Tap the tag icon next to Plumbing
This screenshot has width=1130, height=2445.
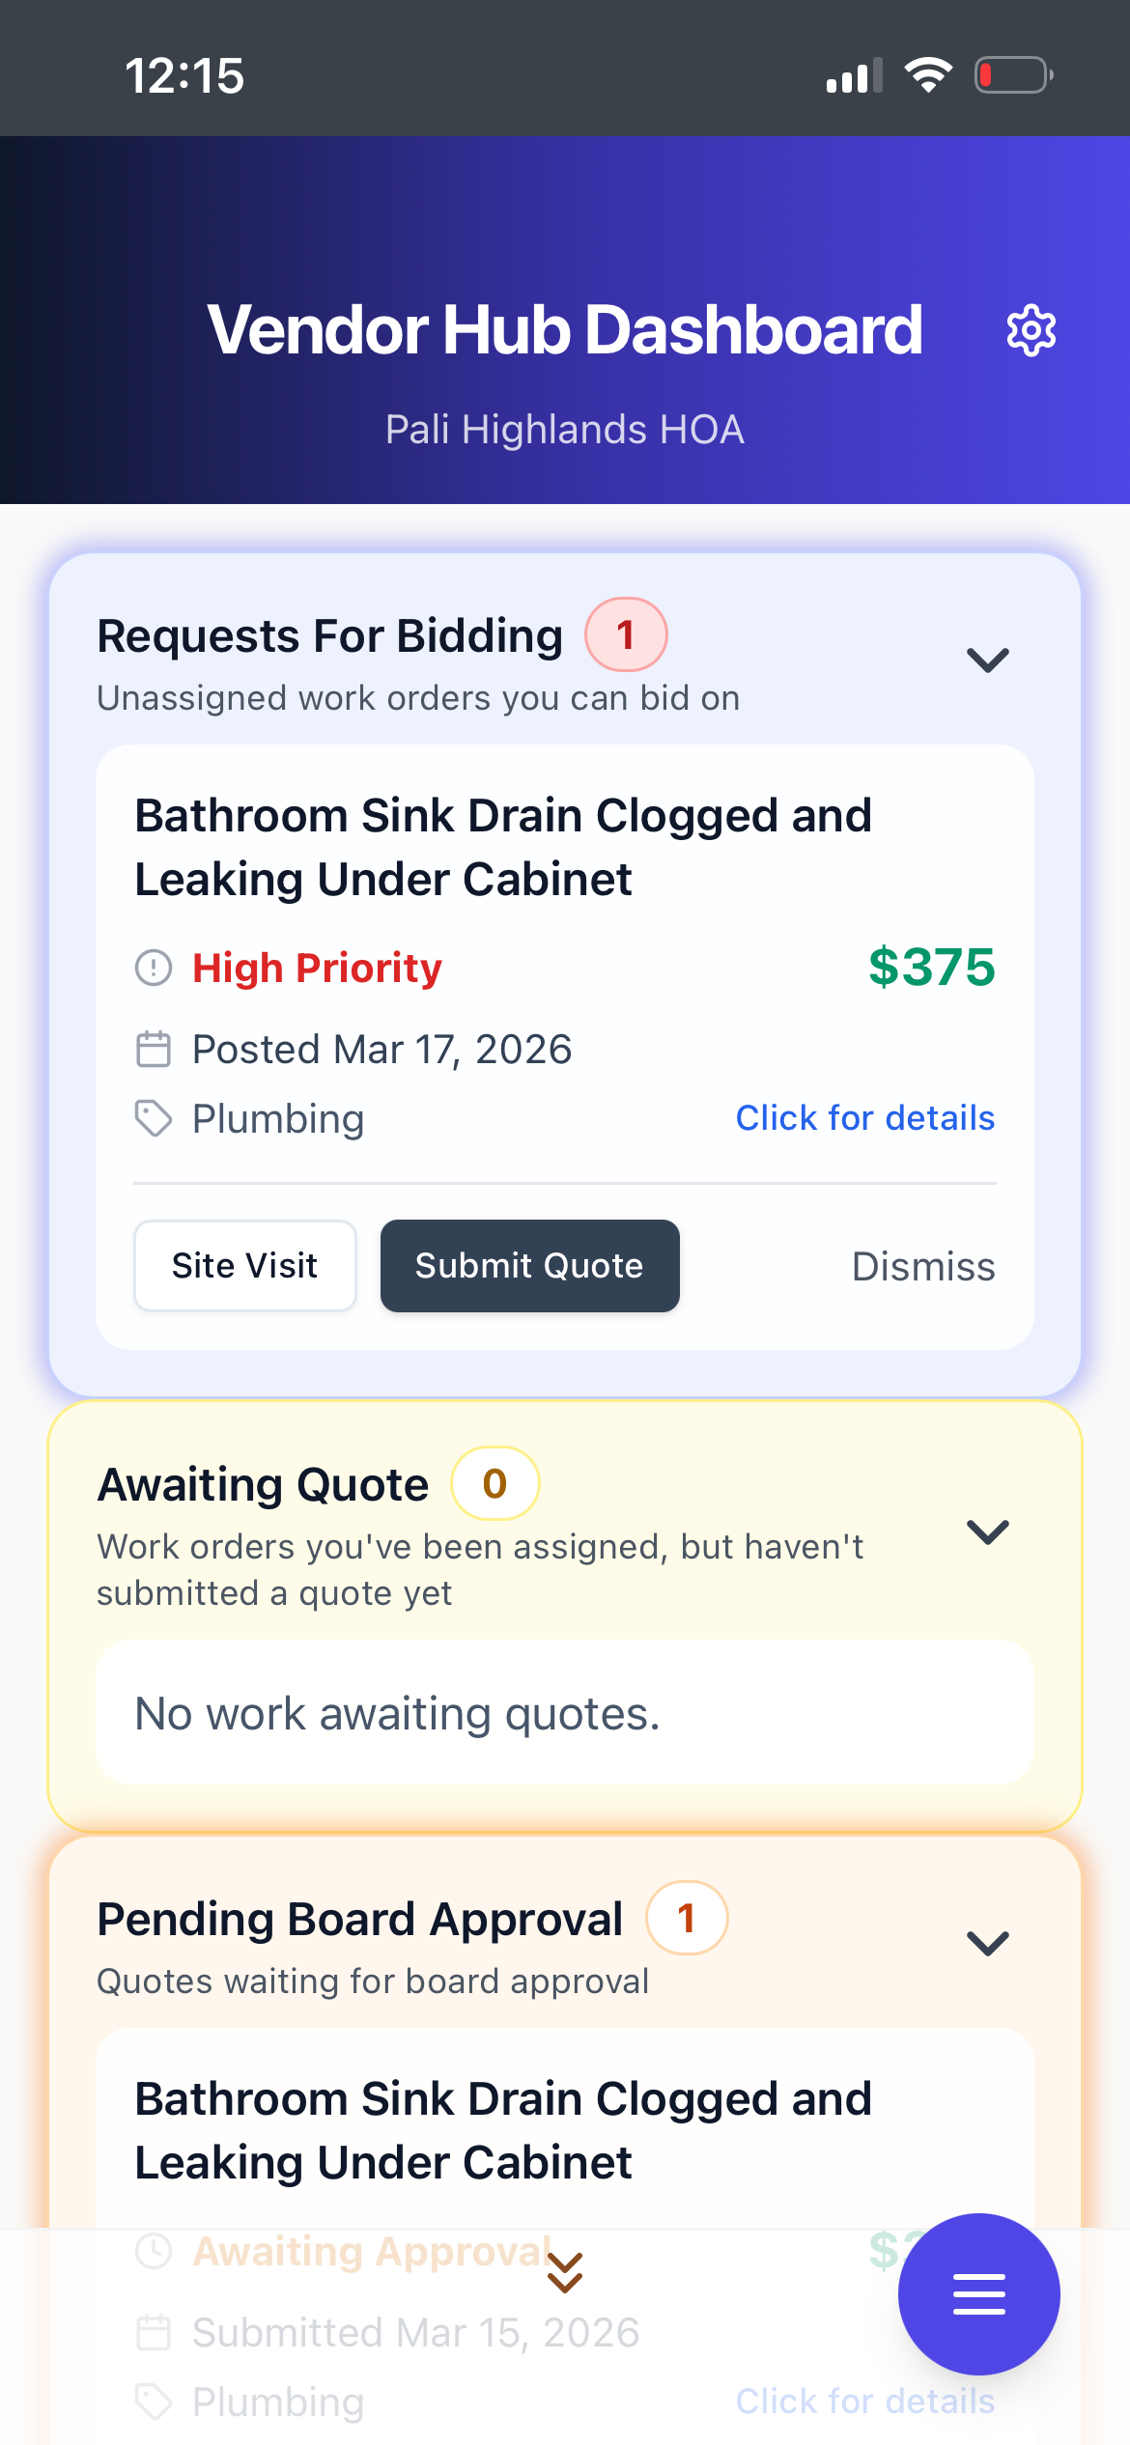point(154,1119)
